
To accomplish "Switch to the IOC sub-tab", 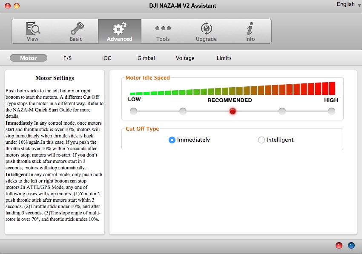I will (x=106, y=58).
